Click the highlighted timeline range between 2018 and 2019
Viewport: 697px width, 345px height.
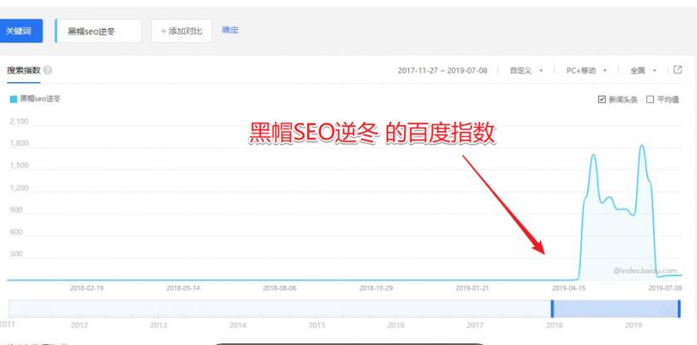614,308
